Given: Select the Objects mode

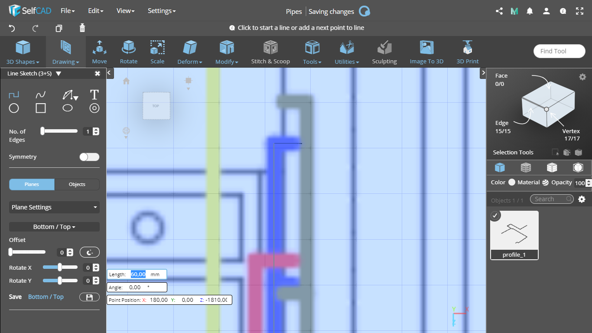Looking at the screenshot, I should pyautogui.click(x=77, y=184).
